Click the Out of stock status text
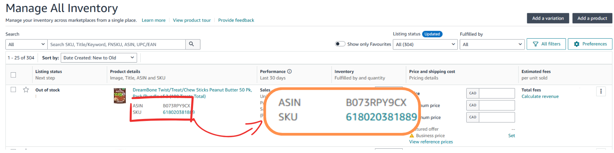Image resolution: width=614 pixels, height=153 pixels. [48, 90]
